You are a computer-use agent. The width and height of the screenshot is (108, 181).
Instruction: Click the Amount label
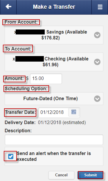tap(14, 79)
